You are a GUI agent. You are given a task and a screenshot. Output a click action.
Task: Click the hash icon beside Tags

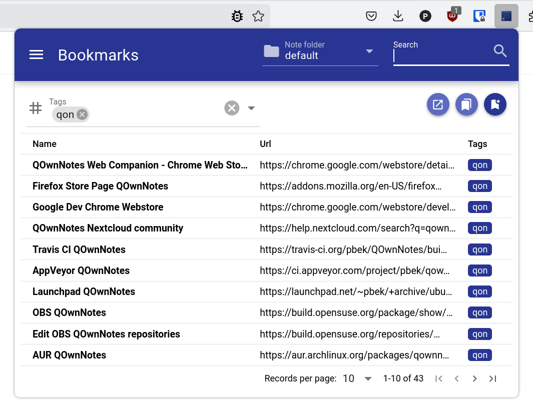(x=35, y=107)
